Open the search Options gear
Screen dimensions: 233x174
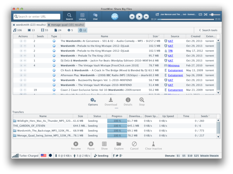tap(93, 102)
